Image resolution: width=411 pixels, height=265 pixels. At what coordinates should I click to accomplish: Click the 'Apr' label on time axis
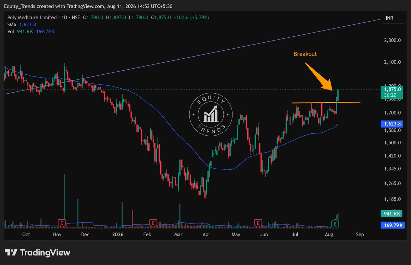tap(206, 235)
